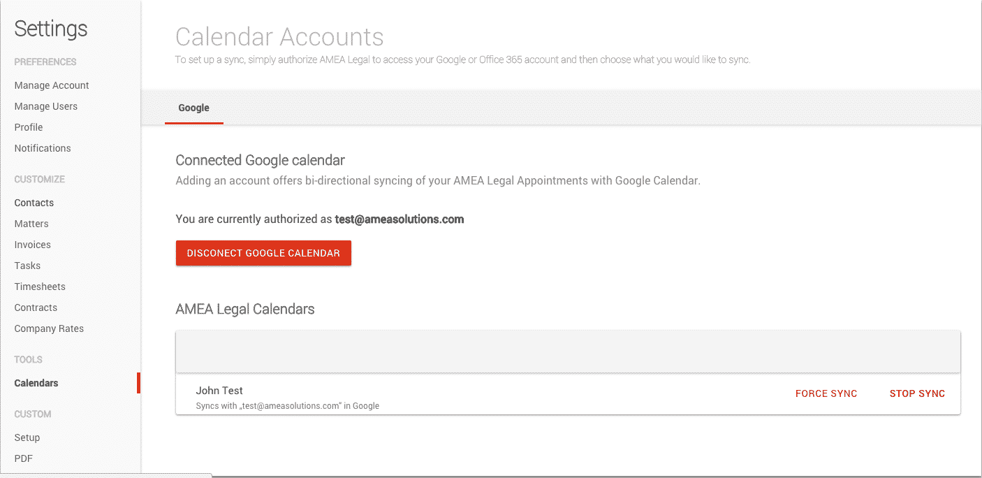Click the Calendar Accounts page heading
982x478 pixels.
pos(279,36)
